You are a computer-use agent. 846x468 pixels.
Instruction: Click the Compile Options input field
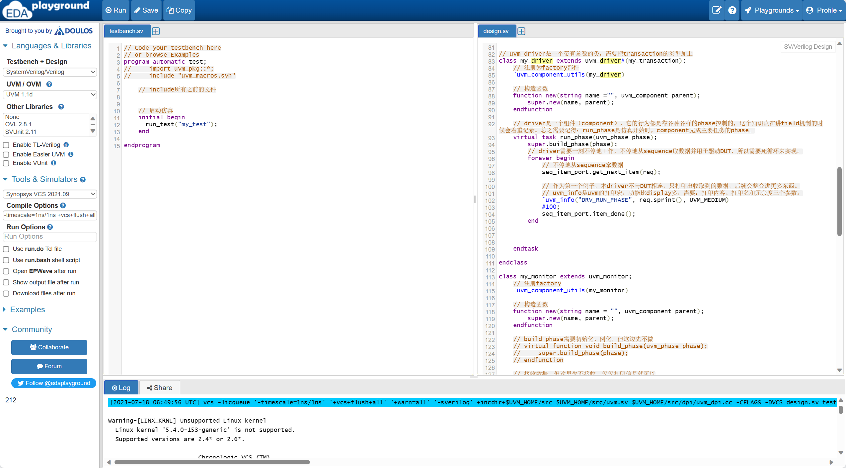50,215
